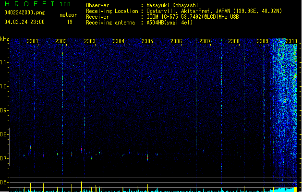Click the ICOM IC-575 receiver value
This screenshot has width=302, height=192.
(193, 17)
